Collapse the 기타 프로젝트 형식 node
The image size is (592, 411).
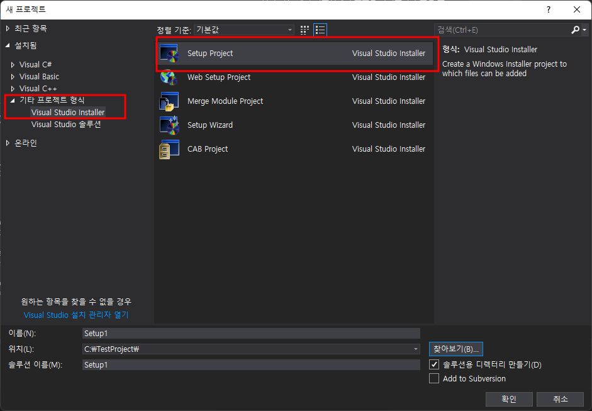tap(13, 100)
